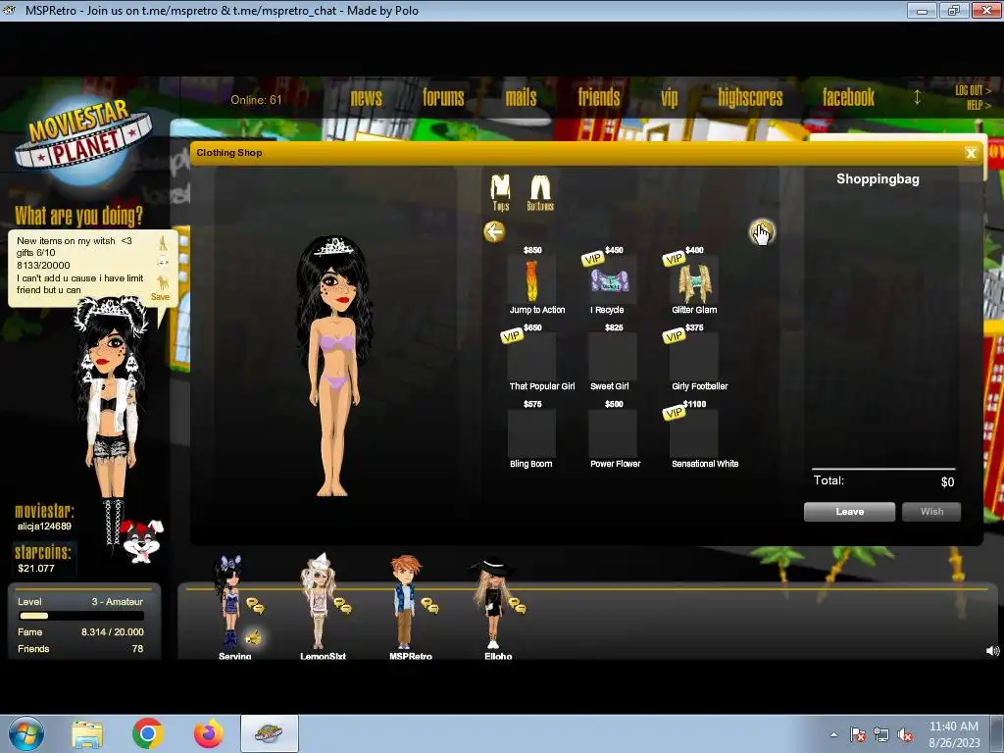Open the forums menu

click(443, 97)
